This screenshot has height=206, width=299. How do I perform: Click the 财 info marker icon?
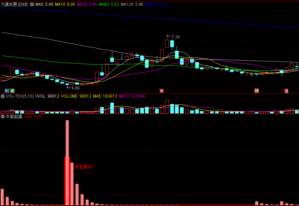click(x=7, y=91)
